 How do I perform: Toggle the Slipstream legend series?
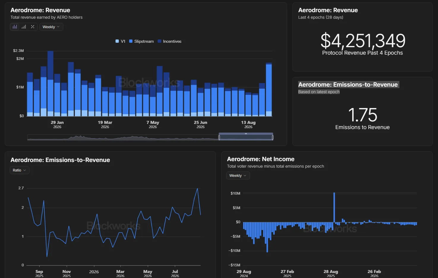141,41
